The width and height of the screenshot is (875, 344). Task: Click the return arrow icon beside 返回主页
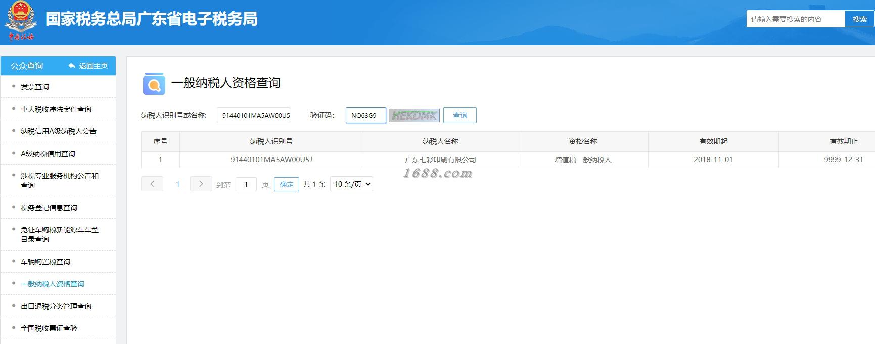tap(72, 66)
